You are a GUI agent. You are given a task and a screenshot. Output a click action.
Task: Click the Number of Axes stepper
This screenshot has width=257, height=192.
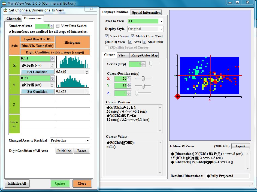point(52,26)
